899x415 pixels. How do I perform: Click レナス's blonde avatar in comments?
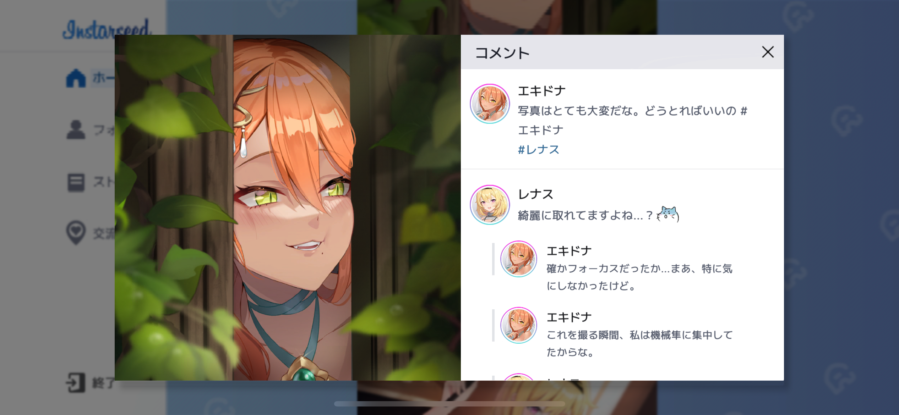tap(490, 205)
